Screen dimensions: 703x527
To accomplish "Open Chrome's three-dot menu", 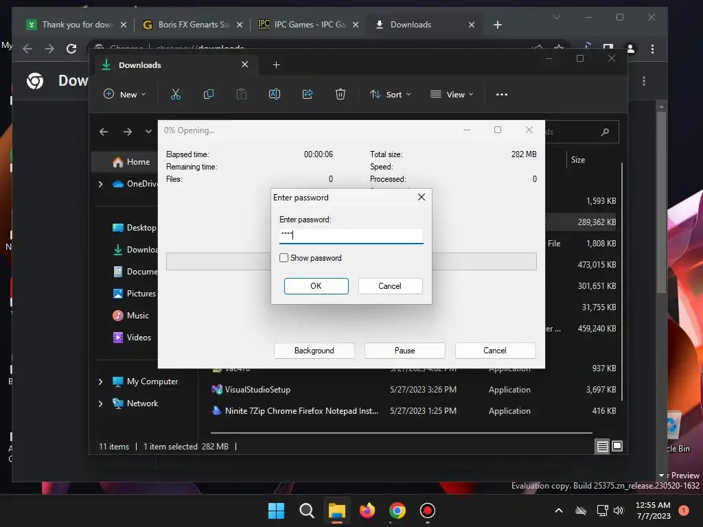I will click(652, 49).
